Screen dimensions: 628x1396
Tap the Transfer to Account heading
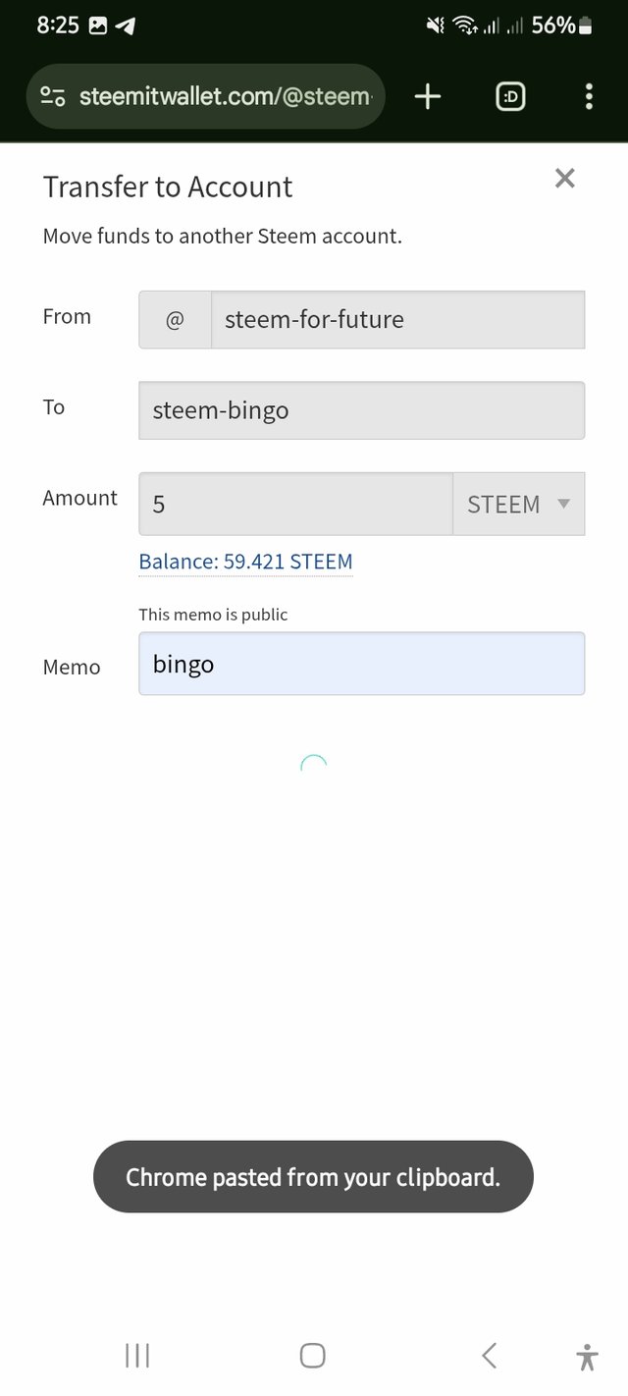[x=168, y=187]
